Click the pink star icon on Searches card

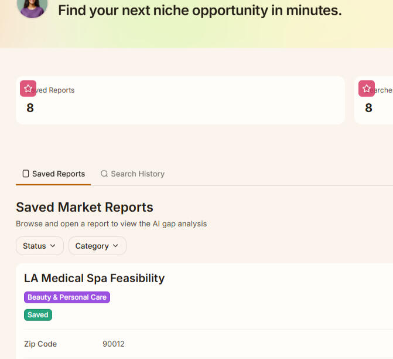coord(367,89)
